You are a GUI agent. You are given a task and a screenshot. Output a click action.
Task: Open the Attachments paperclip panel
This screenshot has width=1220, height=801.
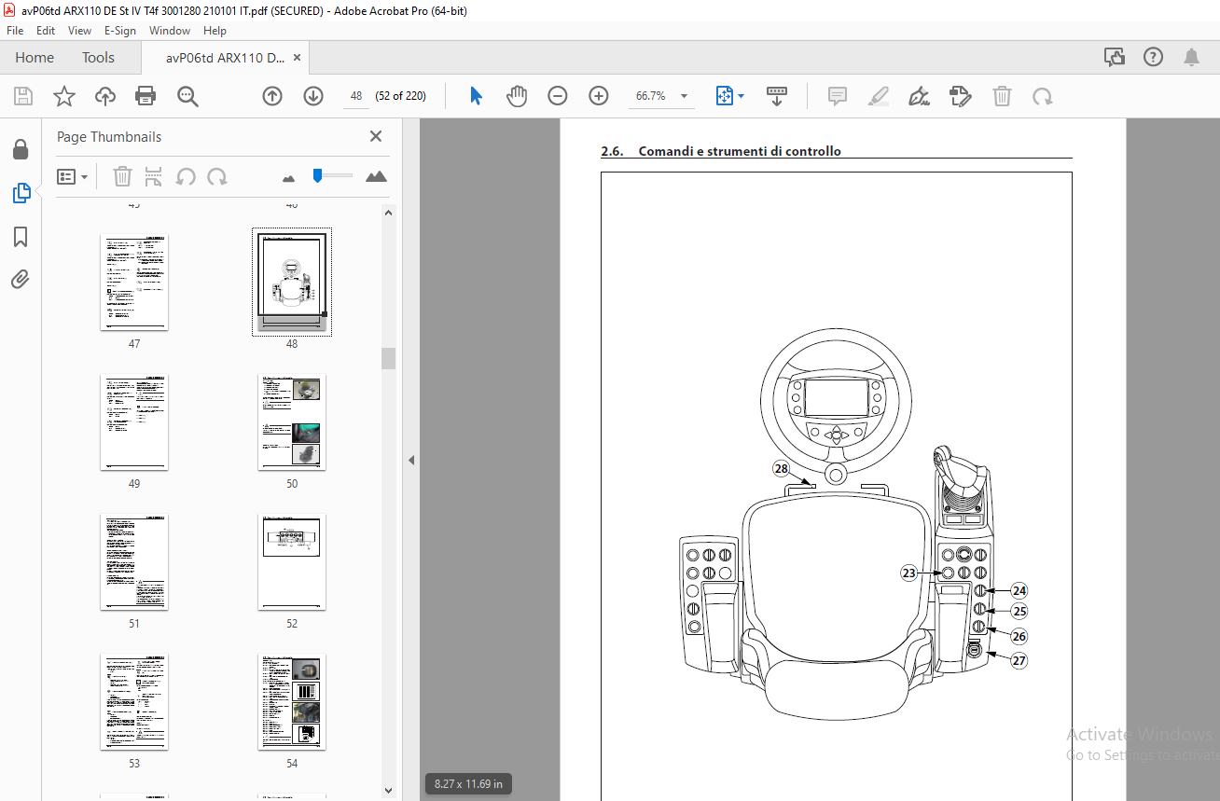(21, 279)
